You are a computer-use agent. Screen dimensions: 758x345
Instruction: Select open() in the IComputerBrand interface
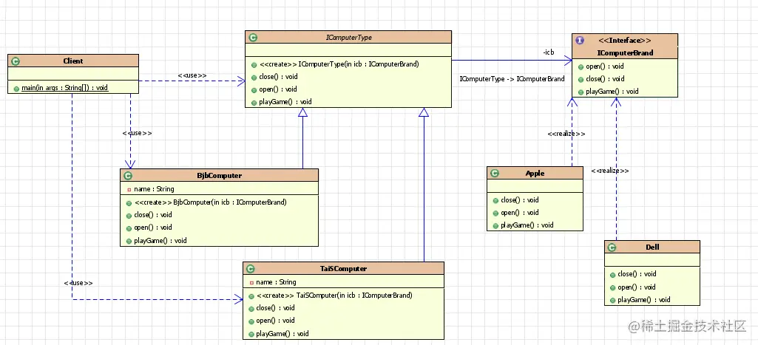click(x=605, y=66)
